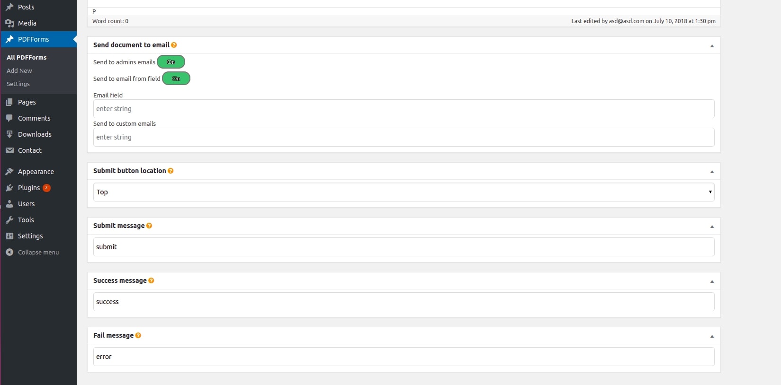Collapse the Success message panel
The image size is (781, 385).
(712, 281)
